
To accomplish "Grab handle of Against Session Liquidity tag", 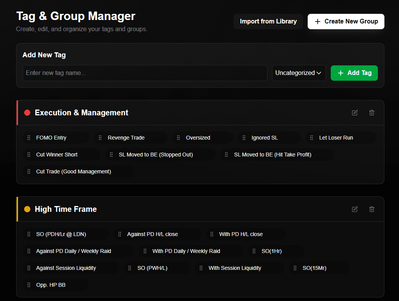I will click(x=29, y=268).
